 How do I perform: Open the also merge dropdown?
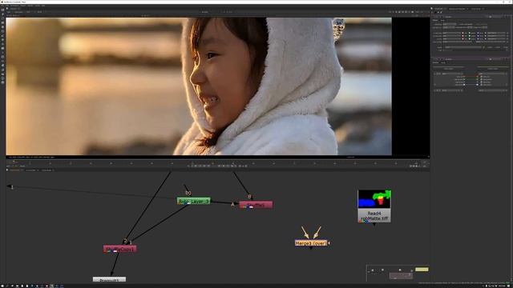[x=458, y=42]
